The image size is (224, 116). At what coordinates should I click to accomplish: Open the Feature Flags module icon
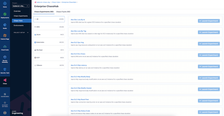(x=5, y=35)
